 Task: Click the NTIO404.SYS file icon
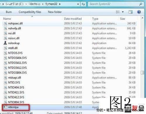pyautogui.click(x=5, y=88)
